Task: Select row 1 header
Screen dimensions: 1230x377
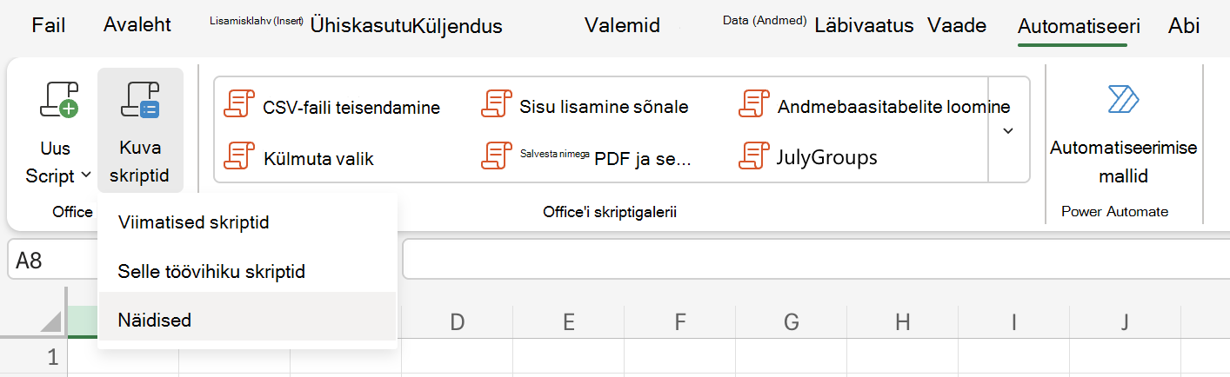Action: 34,357
